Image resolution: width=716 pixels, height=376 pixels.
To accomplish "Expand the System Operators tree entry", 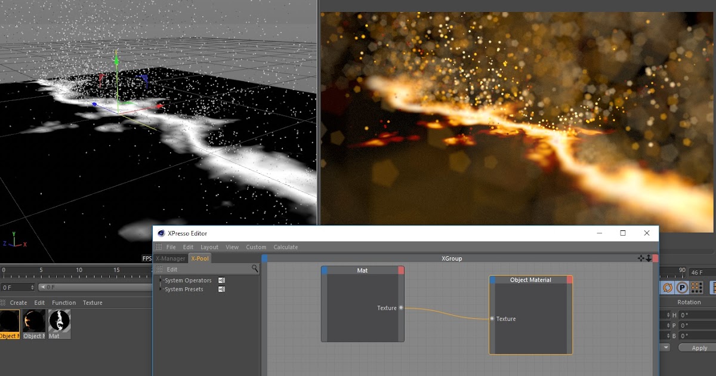I will [160, 280].
